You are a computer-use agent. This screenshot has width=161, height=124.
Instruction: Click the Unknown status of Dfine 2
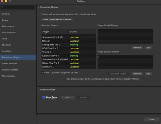click(x=74, y=41)
